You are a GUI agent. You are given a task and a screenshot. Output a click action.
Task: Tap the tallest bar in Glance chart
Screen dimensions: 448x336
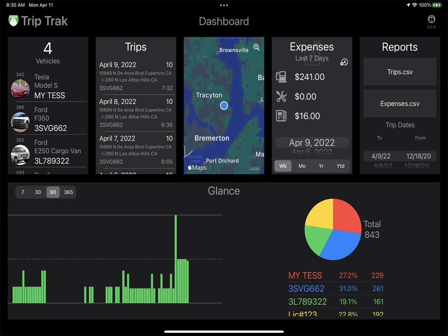(x=176, y=259)
